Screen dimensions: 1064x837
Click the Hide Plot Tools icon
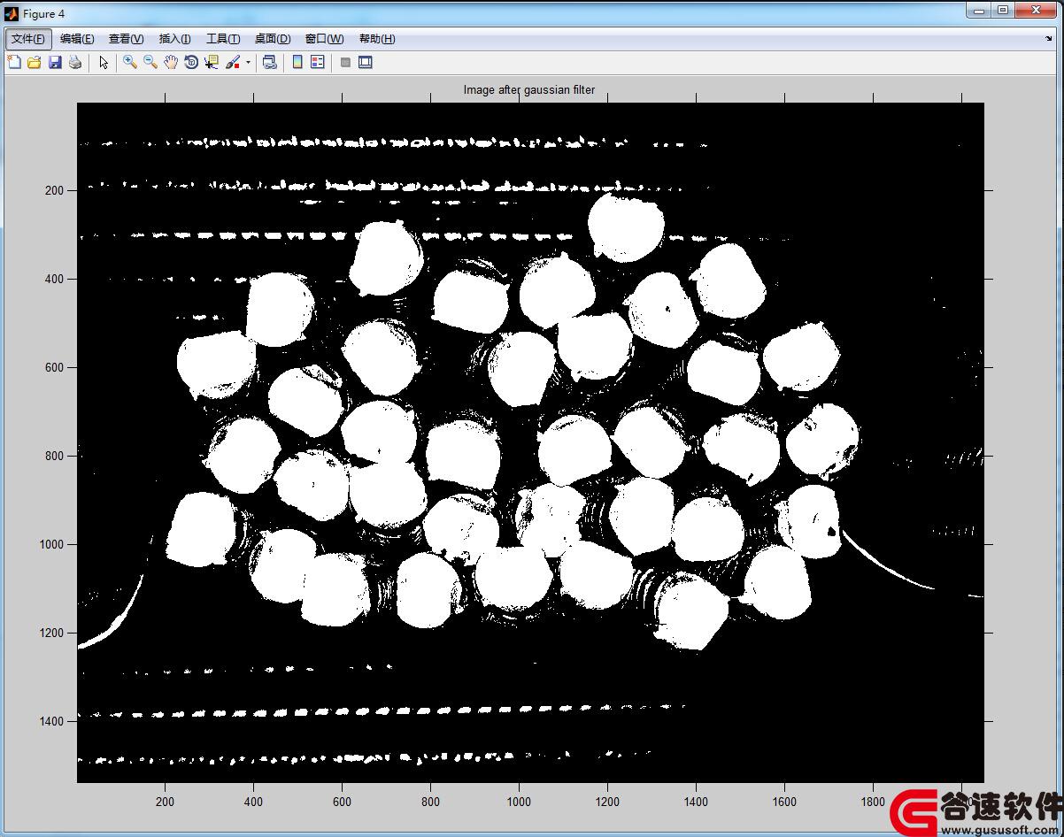click(345, 62)
